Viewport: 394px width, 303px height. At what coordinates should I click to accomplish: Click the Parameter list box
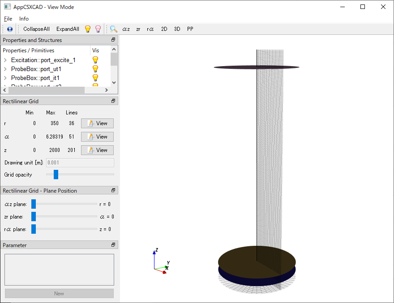point(59,270)
